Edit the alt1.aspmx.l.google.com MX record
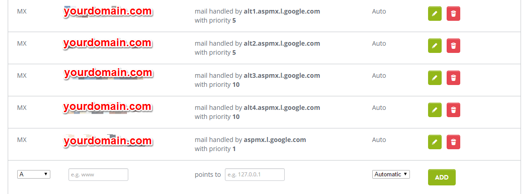 click(x=435, y=14)
